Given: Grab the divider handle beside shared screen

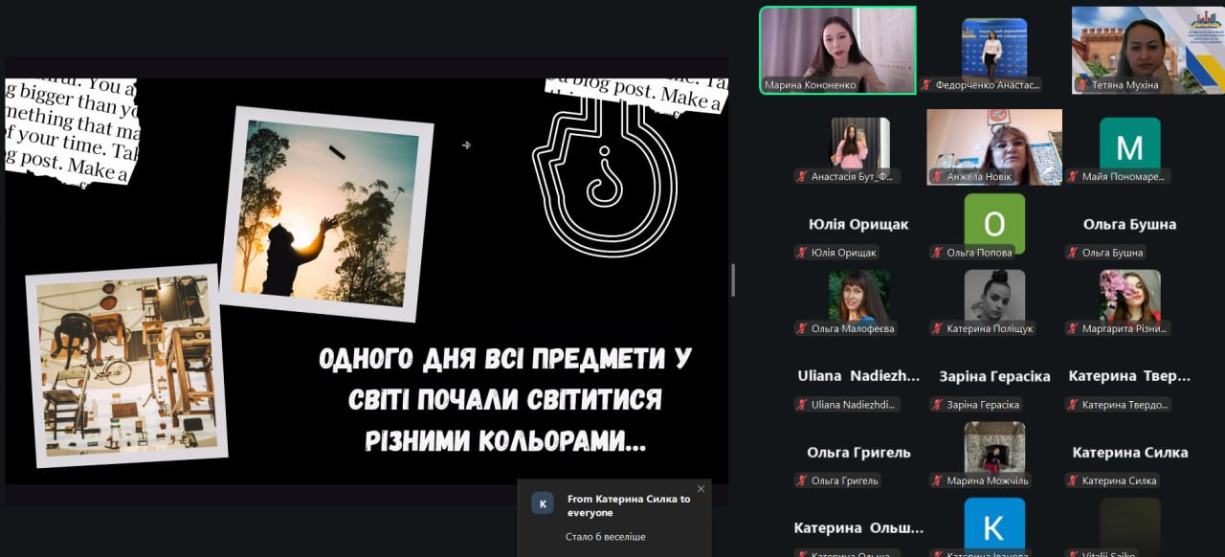Looking at the screenshot, I should pyautogui.click(x=733, y=279).
